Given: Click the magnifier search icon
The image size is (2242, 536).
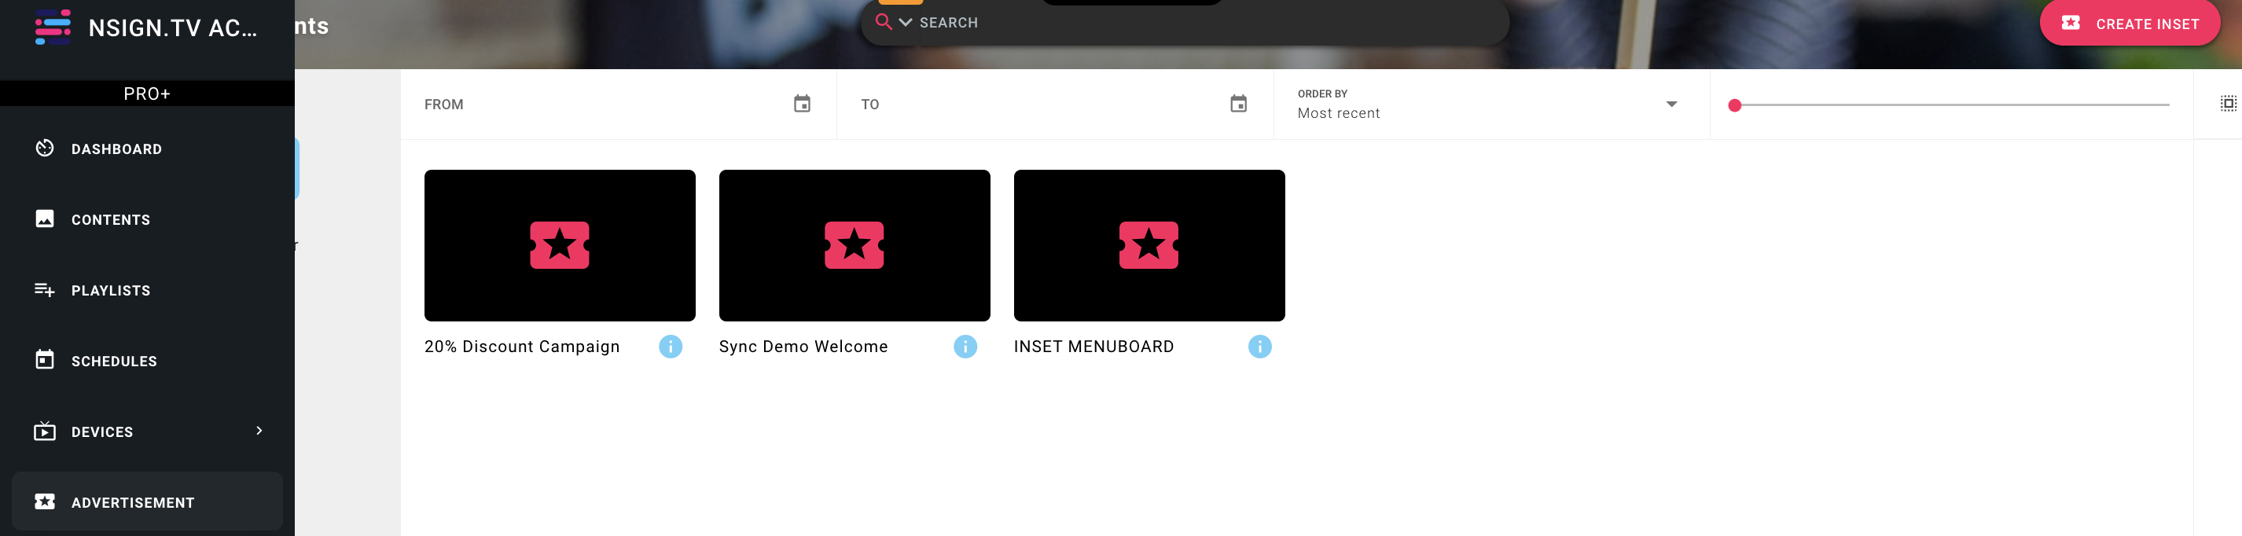Looking at the screenshot, I should point(883,23).
